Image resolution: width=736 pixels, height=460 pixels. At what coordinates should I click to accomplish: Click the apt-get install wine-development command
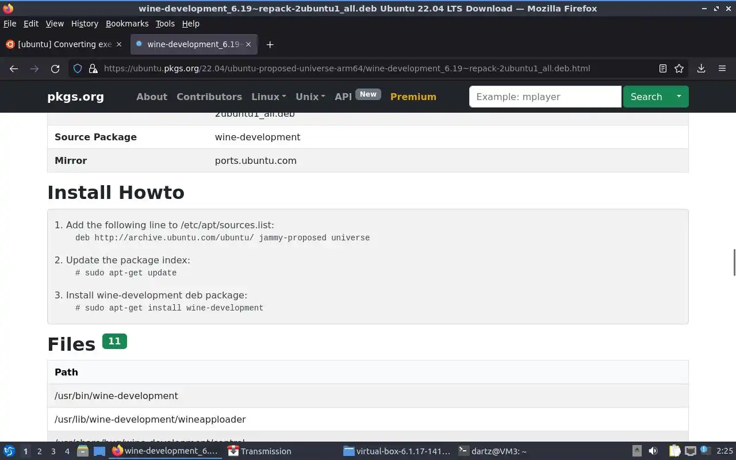click(169, 308)
